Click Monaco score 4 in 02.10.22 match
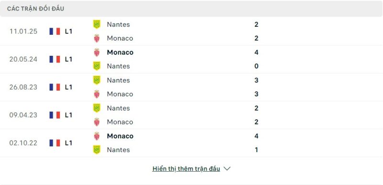Viewport: 383px width, 185px height. pos(256,136)
